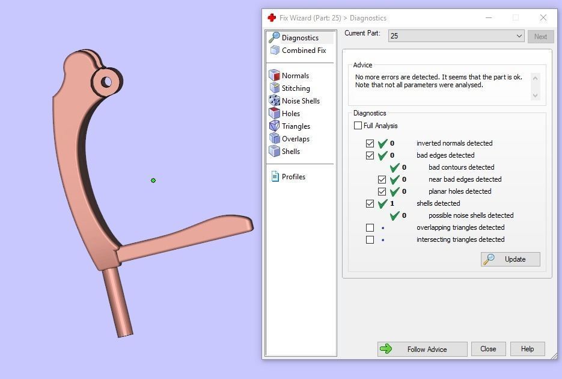562x379 pixels.
Task: Open the Stitching tool icon
Action: tap(274, 88)
